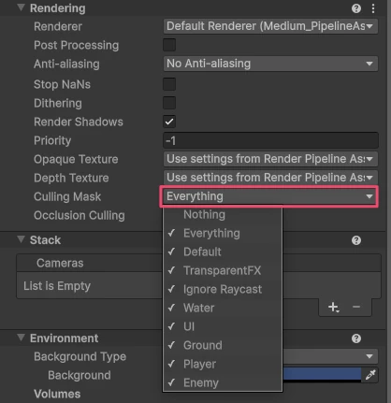
Task: Uncheck the TransparentFX layer option
Action: pyautogui.click(x=223, y=270)
